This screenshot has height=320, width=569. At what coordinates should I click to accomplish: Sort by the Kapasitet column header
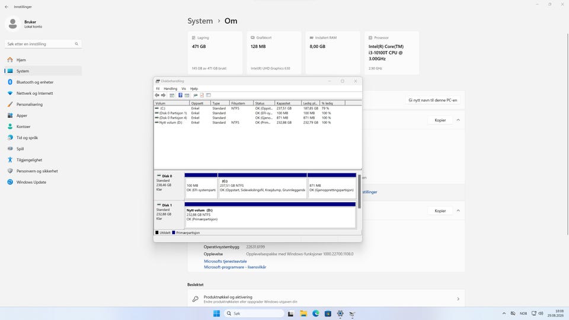288,103
